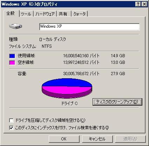Select the 共有 tab
Image resolution: width=149 pixels, height=146 pixels.
64,14
